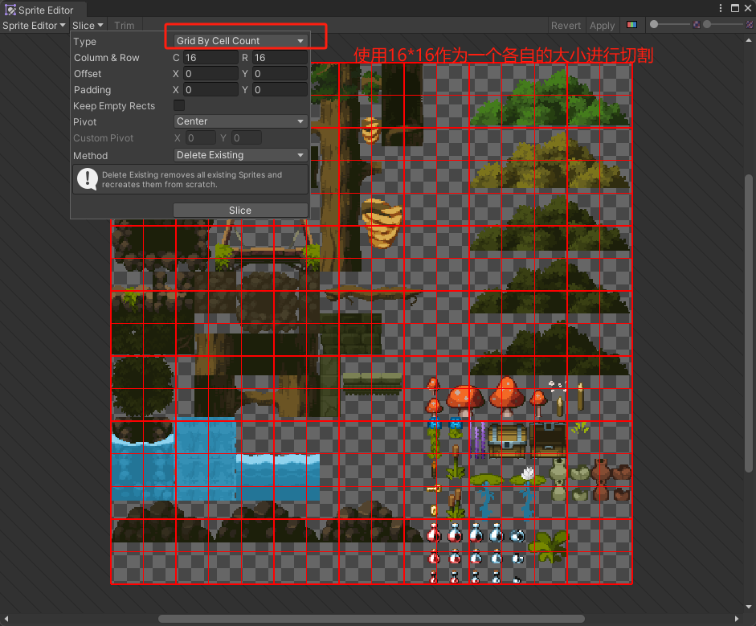This screenshot has width=756, height=626.
Task: Open the three-dot window options menu
Action: [721, 8]
